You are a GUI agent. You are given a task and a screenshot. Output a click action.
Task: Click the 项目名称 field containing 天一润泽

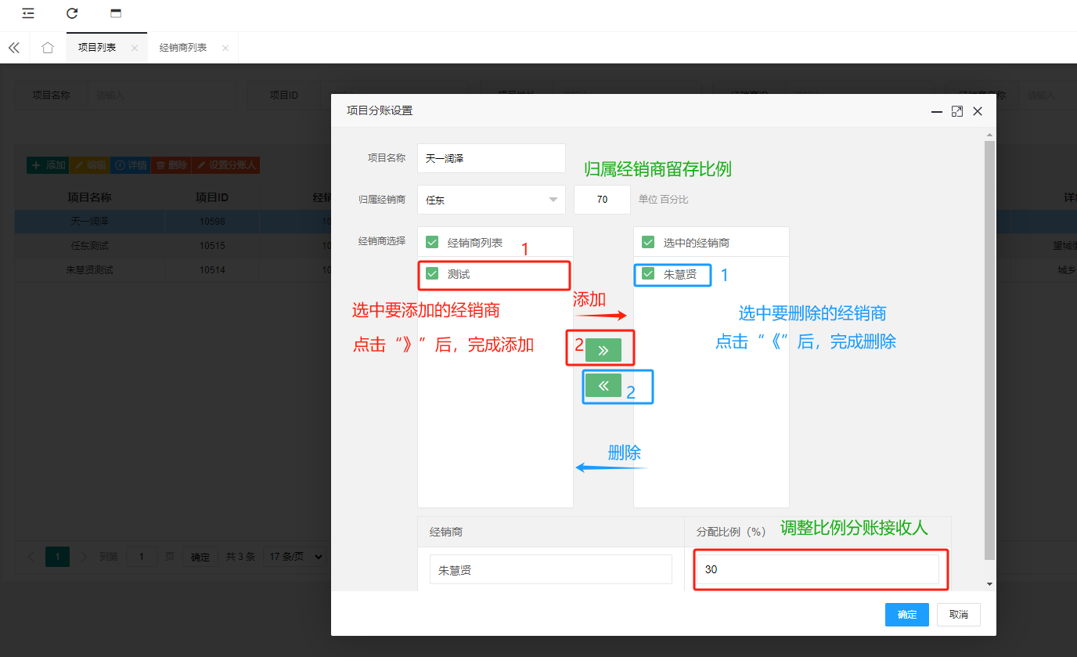pos(492,158)
